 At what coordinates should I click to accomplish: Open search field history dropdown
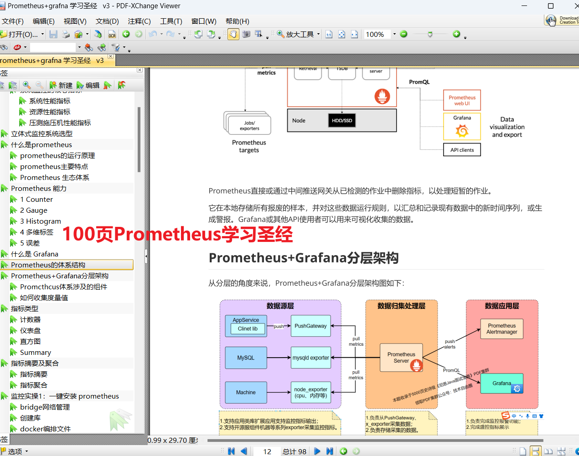coord(79,47)
